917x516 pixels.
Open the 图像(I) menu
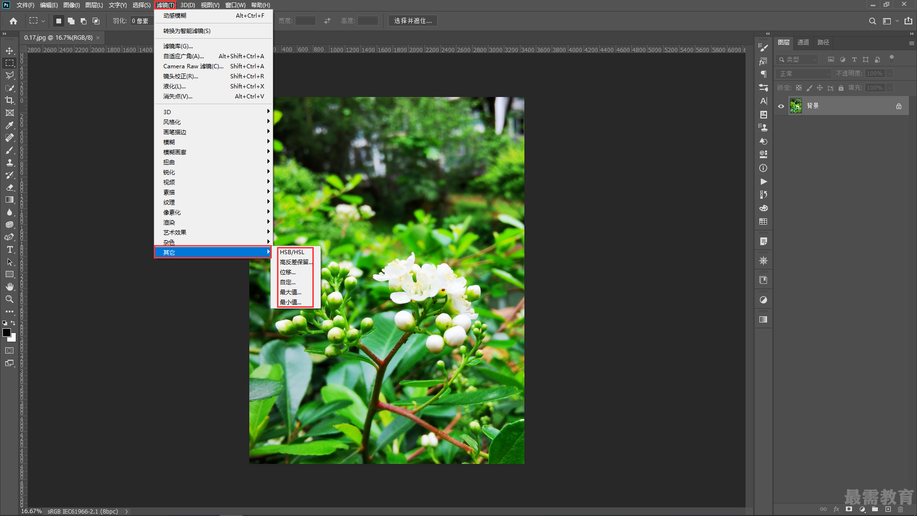click(71, 5)
